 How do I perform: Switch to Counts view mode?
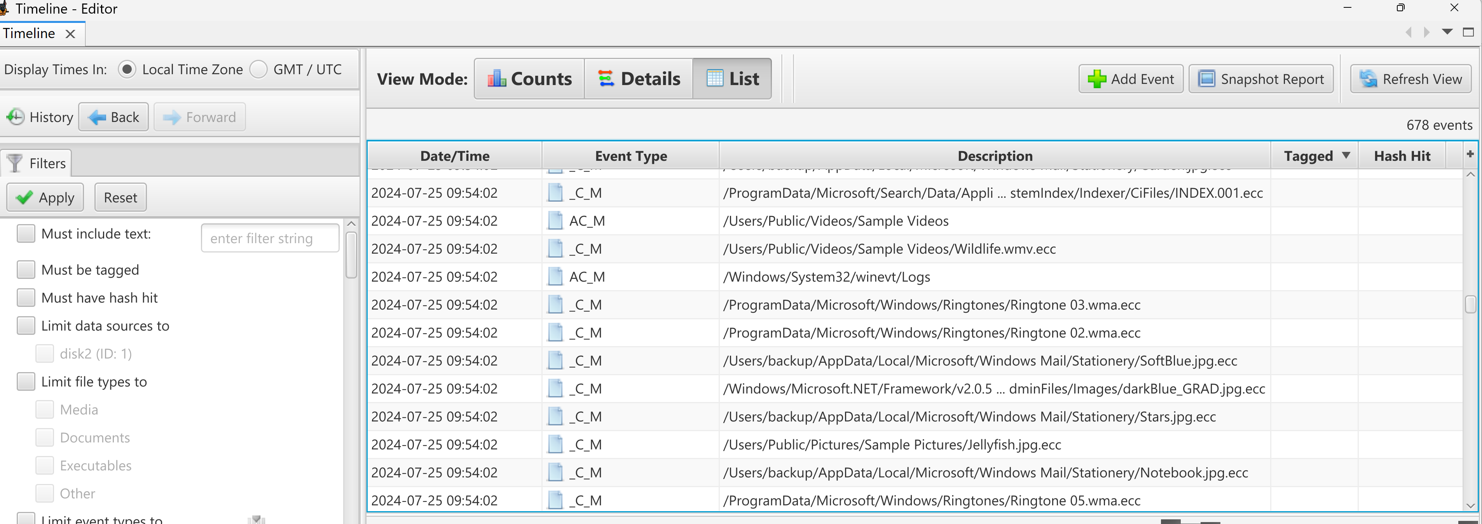529,79
